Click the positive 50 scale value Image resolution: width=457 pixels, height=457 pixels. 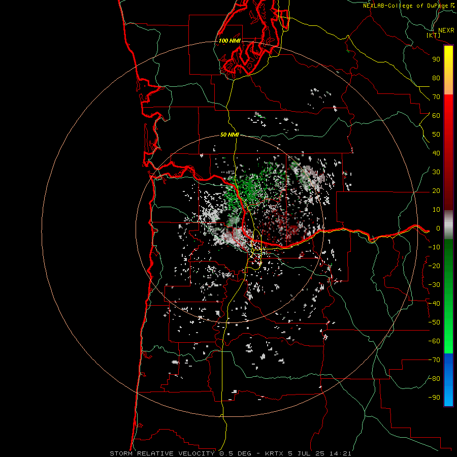point(436,135)
